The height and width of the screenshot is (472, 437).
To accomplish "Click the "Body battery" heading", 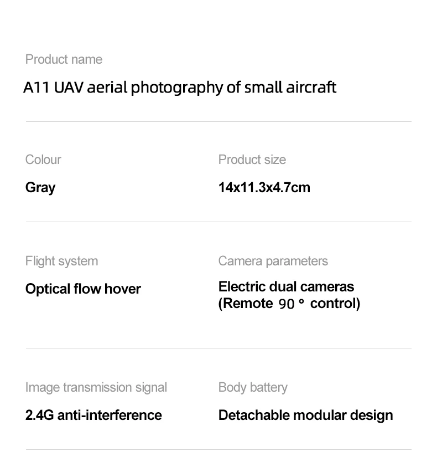I will click(x=253, y=387).
